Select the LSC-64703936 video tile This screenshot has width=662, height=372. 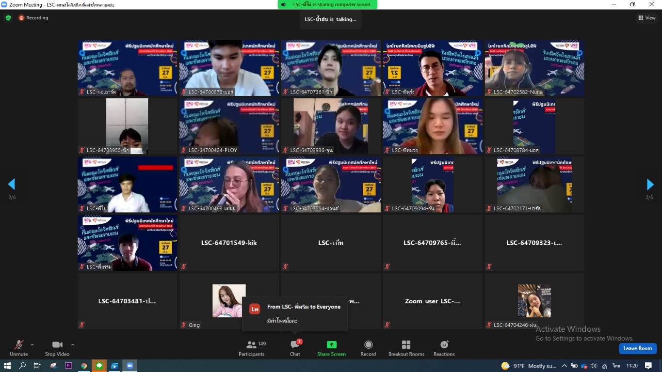[331, 126]
